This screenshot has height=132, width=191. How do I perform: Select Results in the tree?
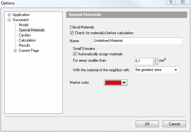coord(25,45)
